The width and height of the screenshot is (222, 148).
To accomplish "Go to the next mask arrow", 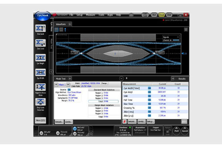I will click(68, 85).
